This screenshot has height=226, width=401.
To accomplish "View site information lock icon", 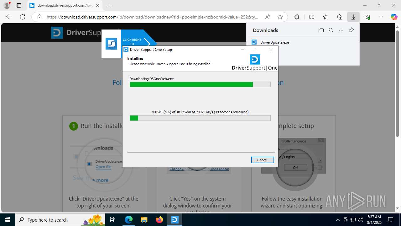I will 39,17.
